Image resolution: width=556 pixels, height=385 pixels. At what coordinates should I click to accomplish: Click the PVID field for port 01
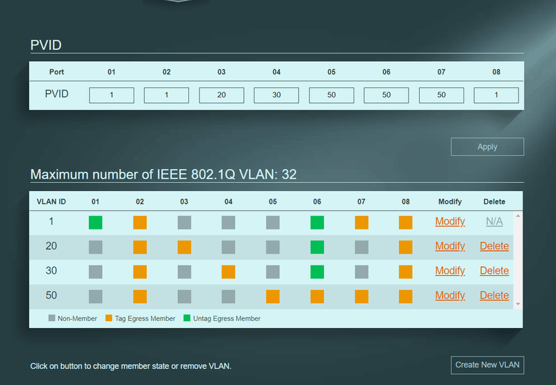[x=111, y=95]
